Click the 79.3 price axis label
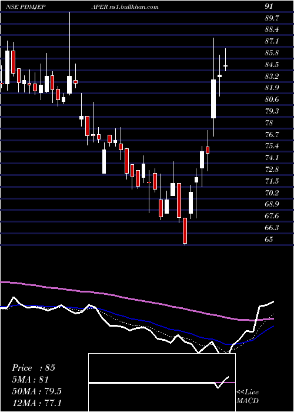The image size is (294, 412). (272, 111)
